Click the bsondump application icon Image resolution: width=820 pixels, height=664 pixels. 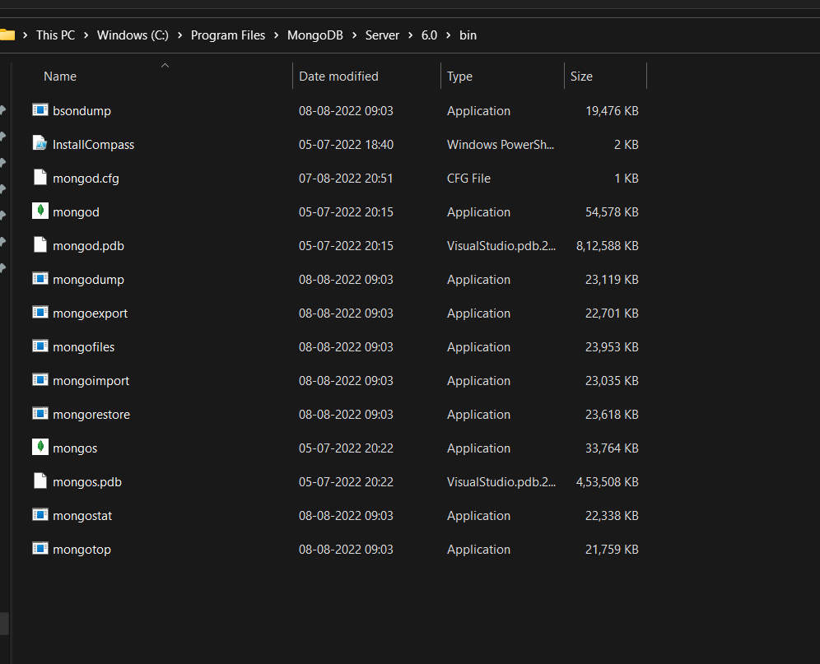(x=40, y=110)
